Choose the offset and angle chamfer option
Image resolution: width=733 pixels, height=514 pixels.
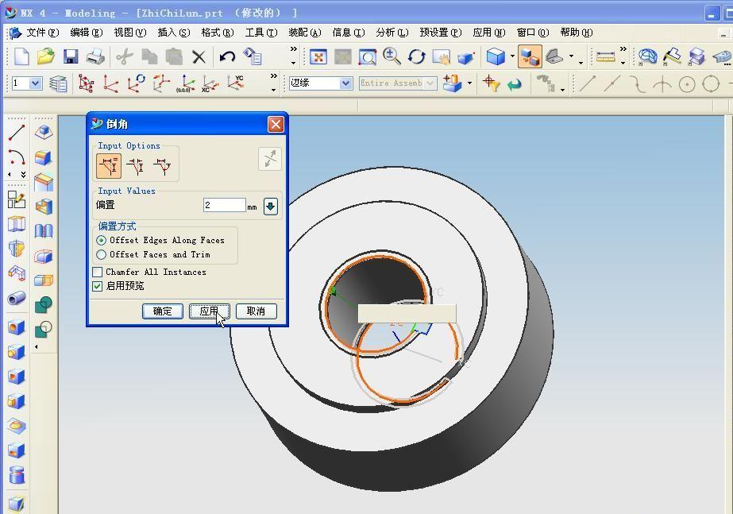163,166
